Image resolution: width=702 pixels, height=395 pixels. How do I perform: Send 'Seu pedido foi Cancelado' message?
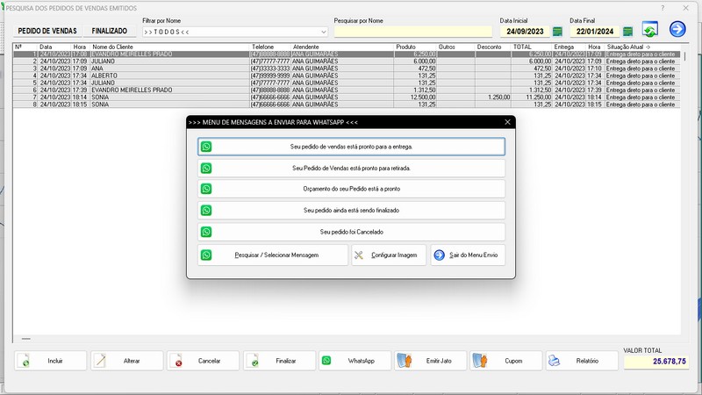pos(352,232)
